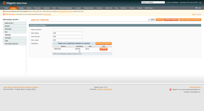Open the Painel menu
This screenshot has height=111, width=204.
pos(6,8)
